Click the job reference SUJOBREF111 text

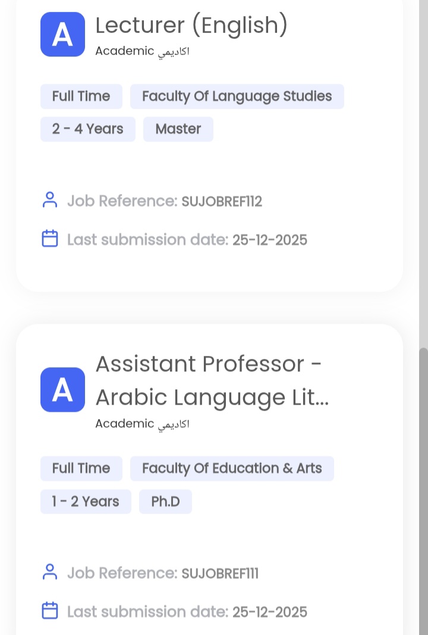pos(219,573)
